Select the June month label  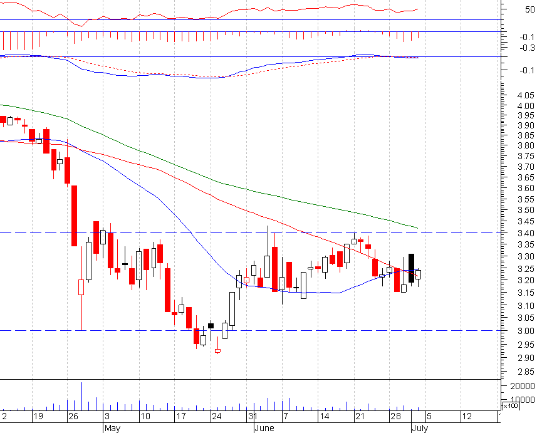(x=264, y=428)
